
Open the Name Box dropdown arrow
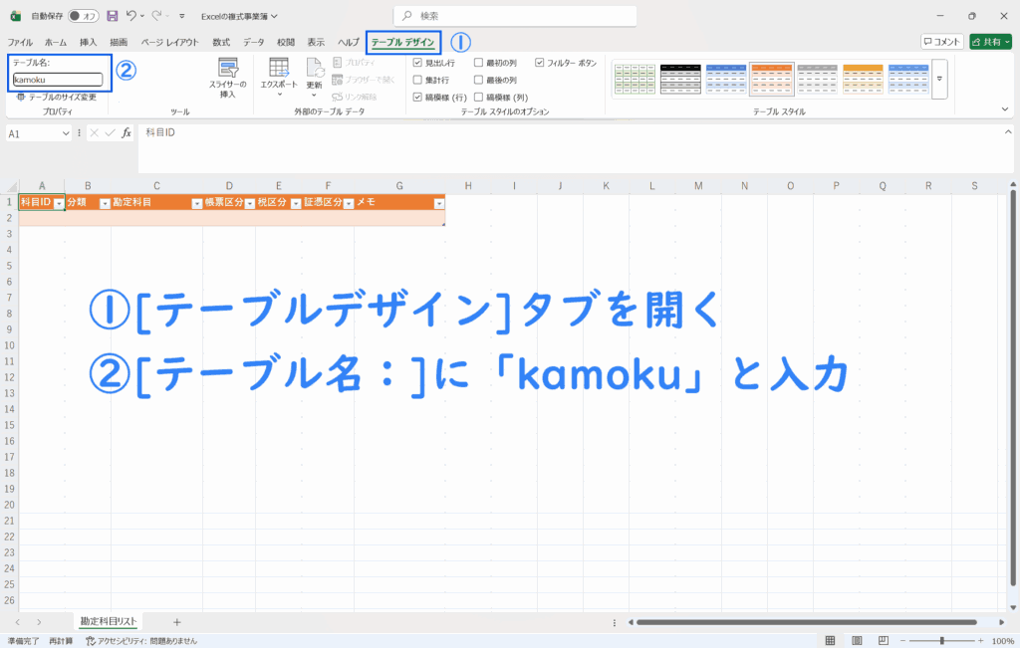click(x=67, y=133)
